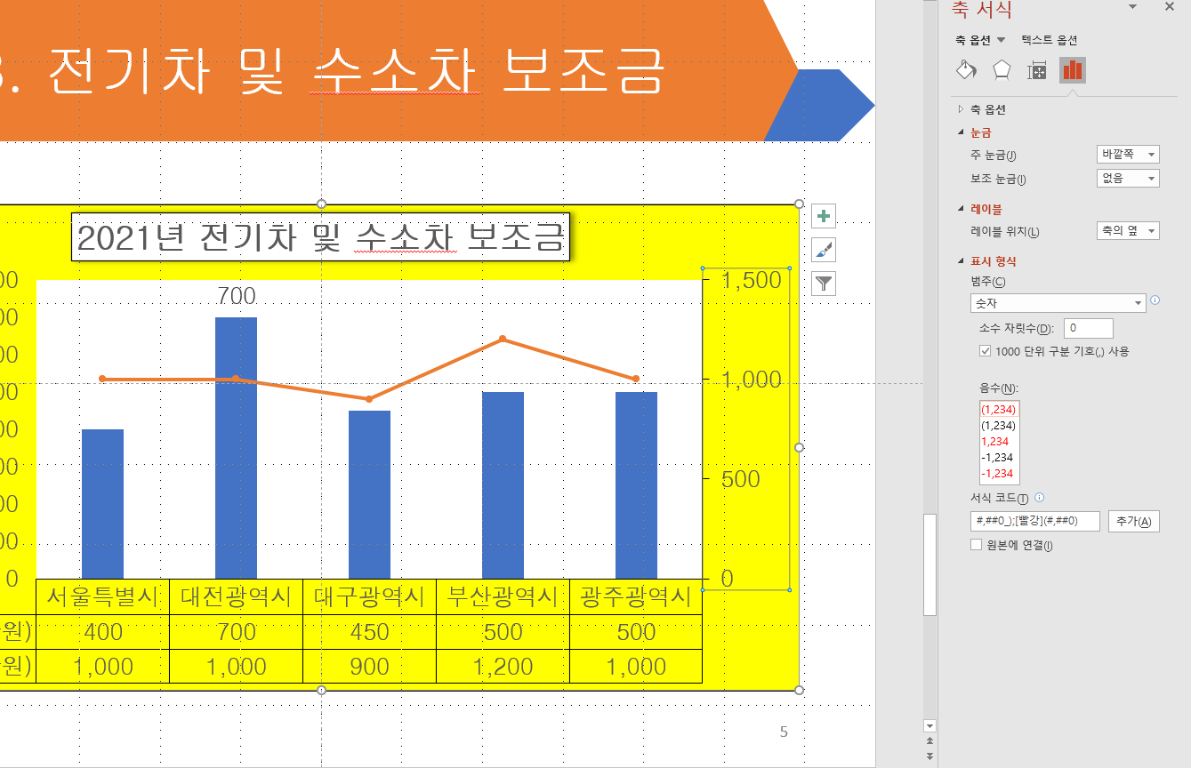The height and width of the screenshot is (768, 1191).
Task: Open the 레이블 위치 dropdown
Action: [x=1128, y=231]
